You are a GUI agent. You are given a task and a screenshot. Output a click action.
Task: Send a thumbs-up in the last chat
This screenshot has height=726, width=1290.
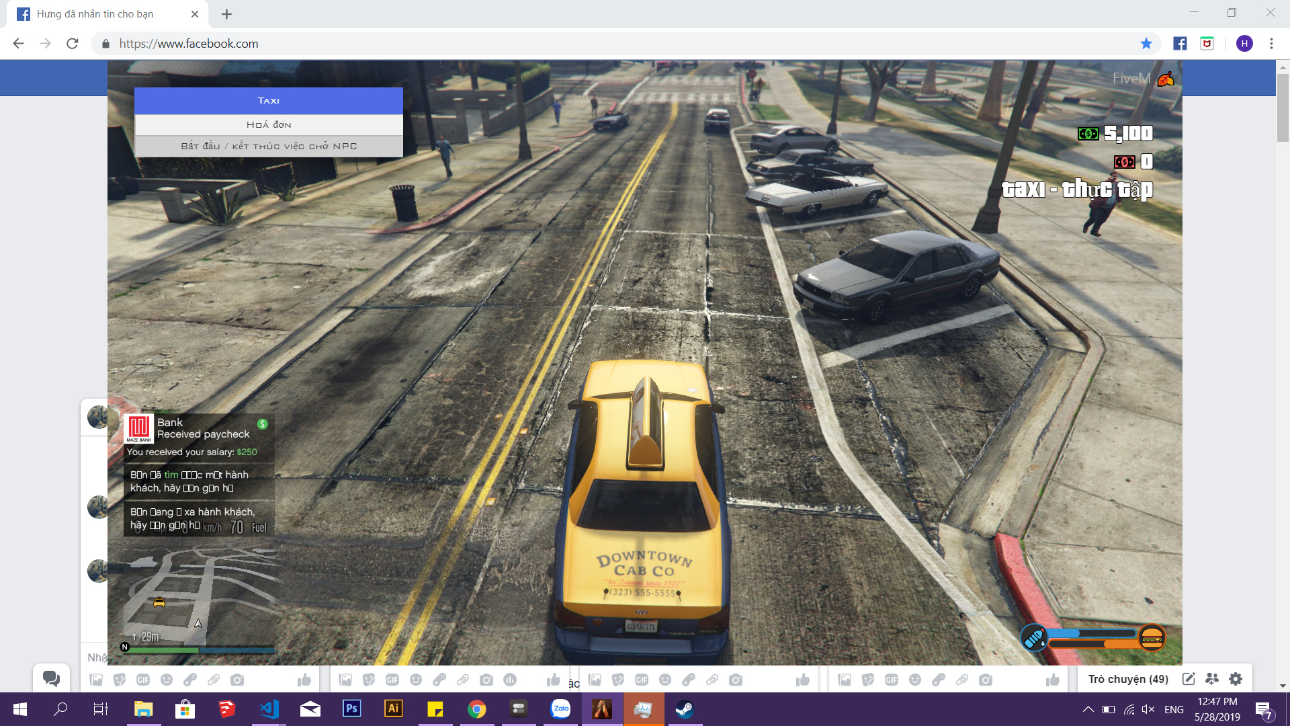(x=1052, y=680)
